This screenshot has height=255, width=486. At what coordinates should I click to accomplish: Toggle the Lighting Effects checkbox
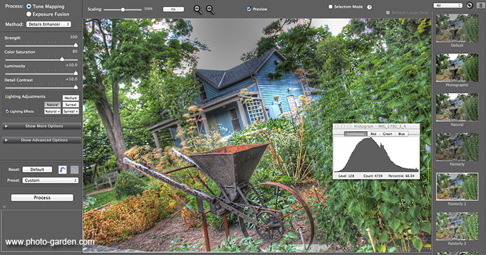[x=7, y=112]
